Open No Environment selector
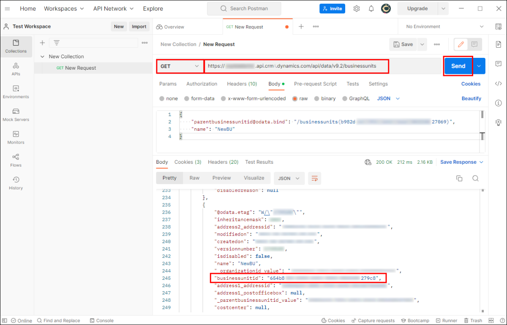507x325 pixels. [444, 27]
